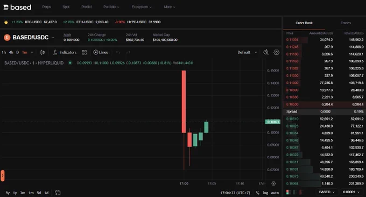Click the bid row priced 0.10064
Viewport: 366px width, 197px height.
(x=325, y=184)
